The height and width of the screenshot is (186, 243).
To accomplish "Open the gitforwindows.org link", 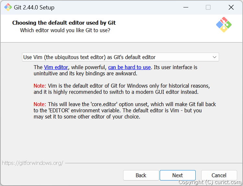I will (x=32, y=163).
